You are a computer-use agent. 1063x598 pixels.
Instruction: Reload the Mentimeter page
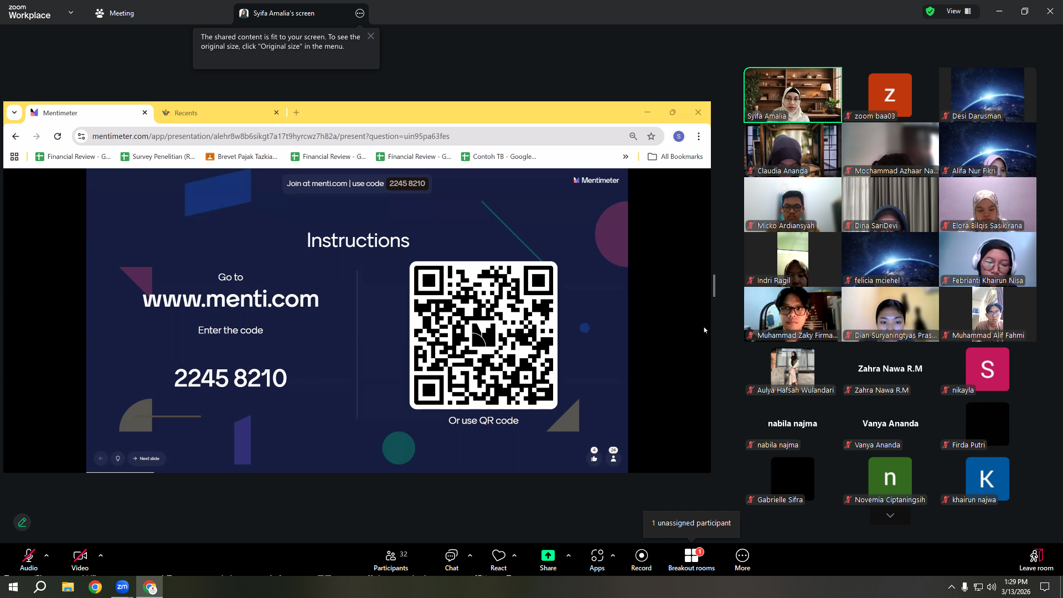58,136
